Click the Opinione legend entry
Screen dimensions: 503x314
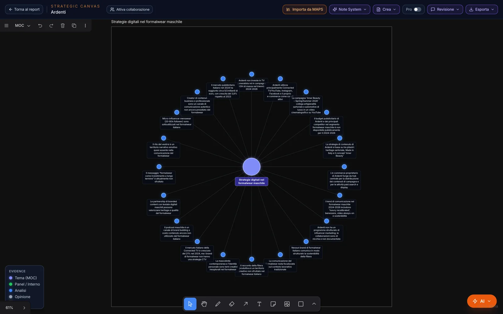20,297
